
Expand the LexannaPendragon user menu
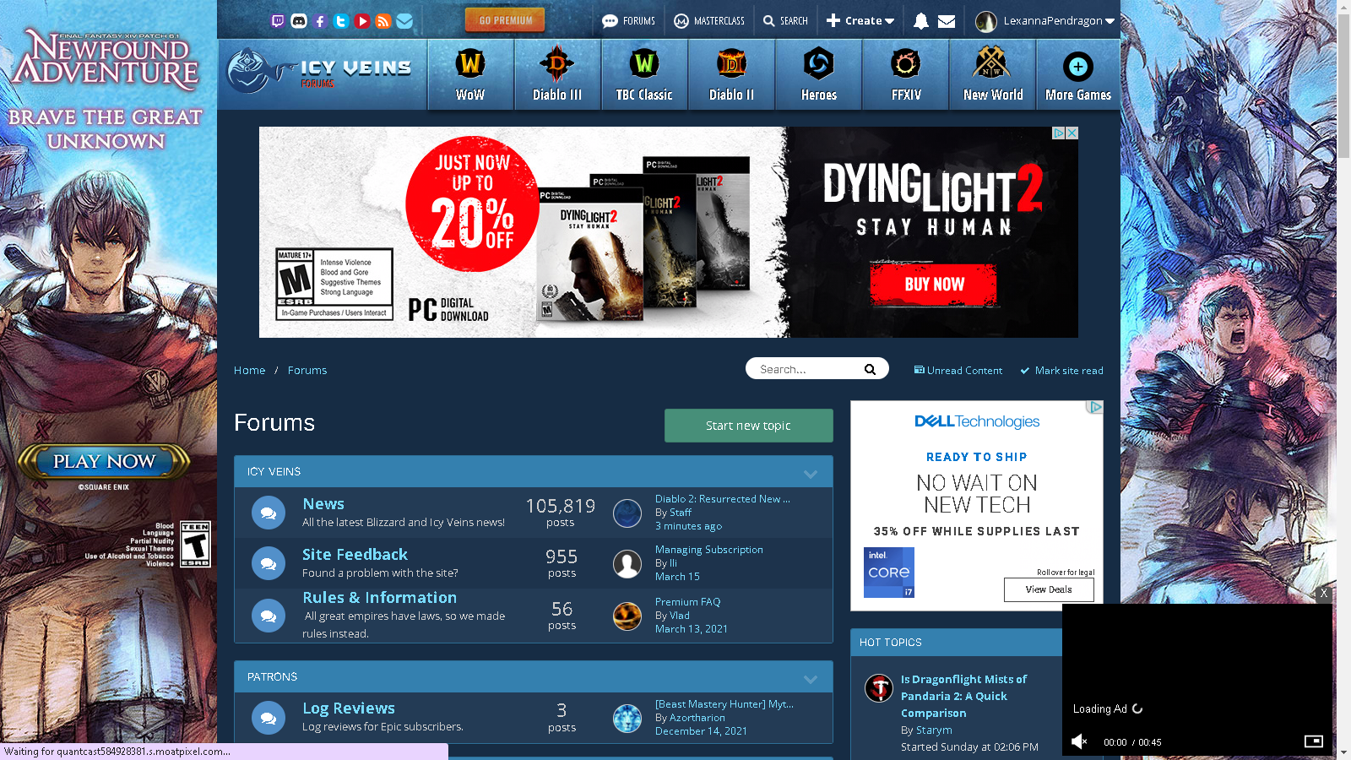[x=1045, y=21]
